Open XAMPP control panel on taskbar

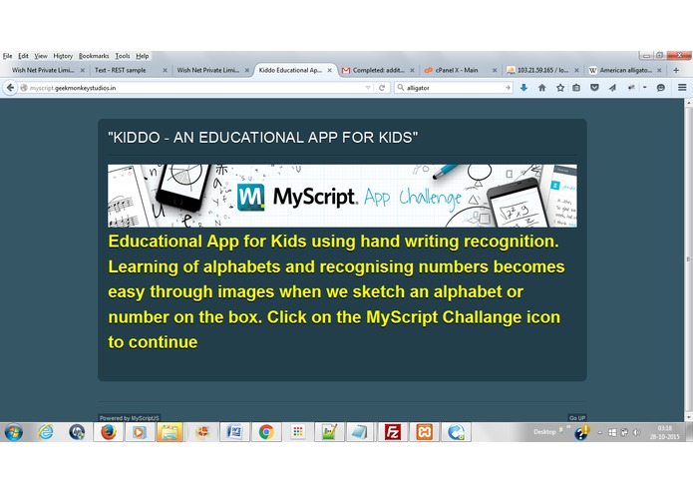[425, 432]
